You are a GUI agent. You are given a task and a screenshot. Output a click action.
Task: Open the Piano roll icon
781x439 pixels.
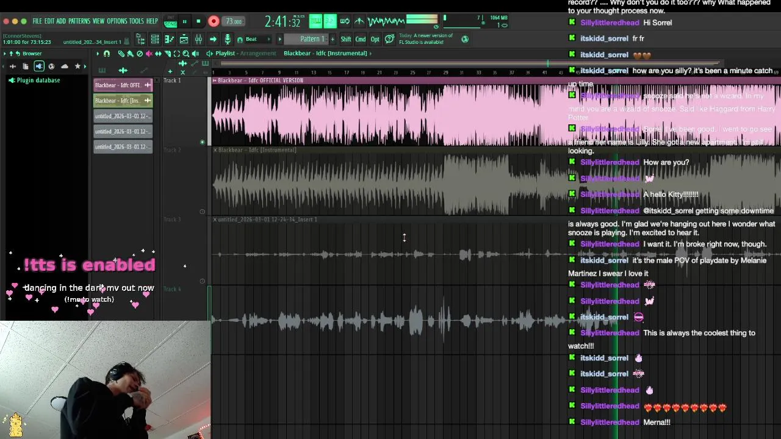(x=169, y=40)
